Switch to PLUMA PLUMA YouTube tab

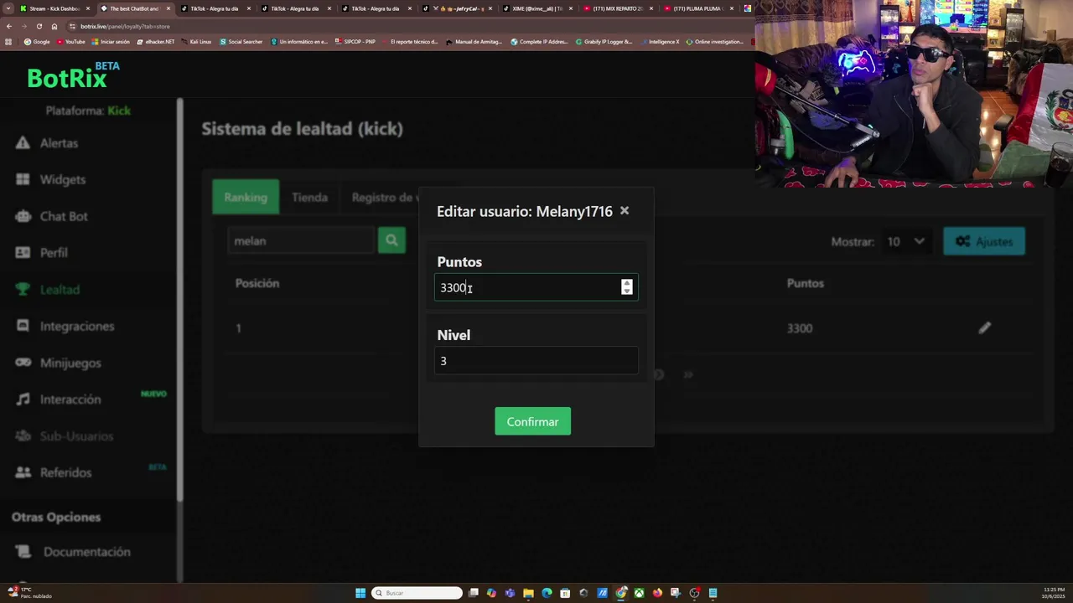(697, 8)
